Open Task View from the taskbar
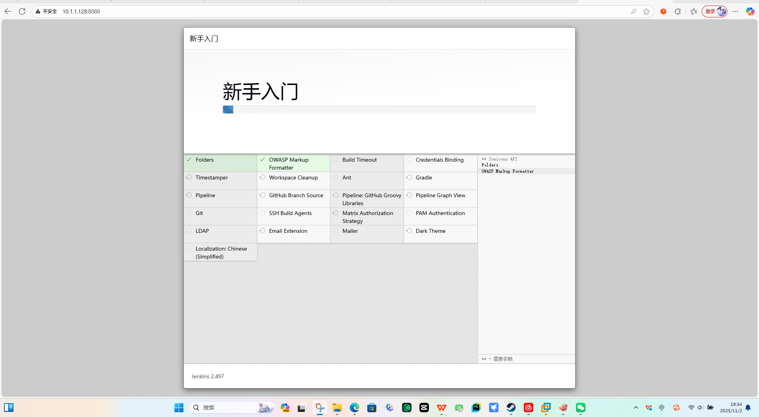The height and width of the screenshot is (417, 759). [x=302, y=408]
